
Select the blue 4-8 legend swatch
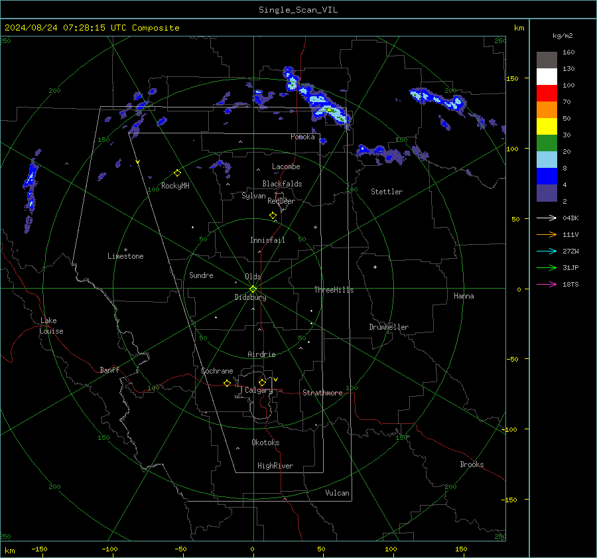pos(547,176)
